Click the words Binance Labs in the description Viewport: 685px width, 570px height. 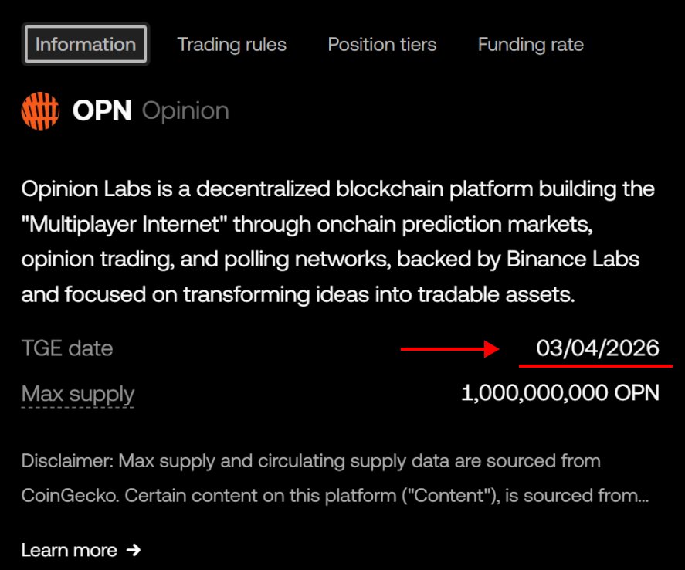573,259
